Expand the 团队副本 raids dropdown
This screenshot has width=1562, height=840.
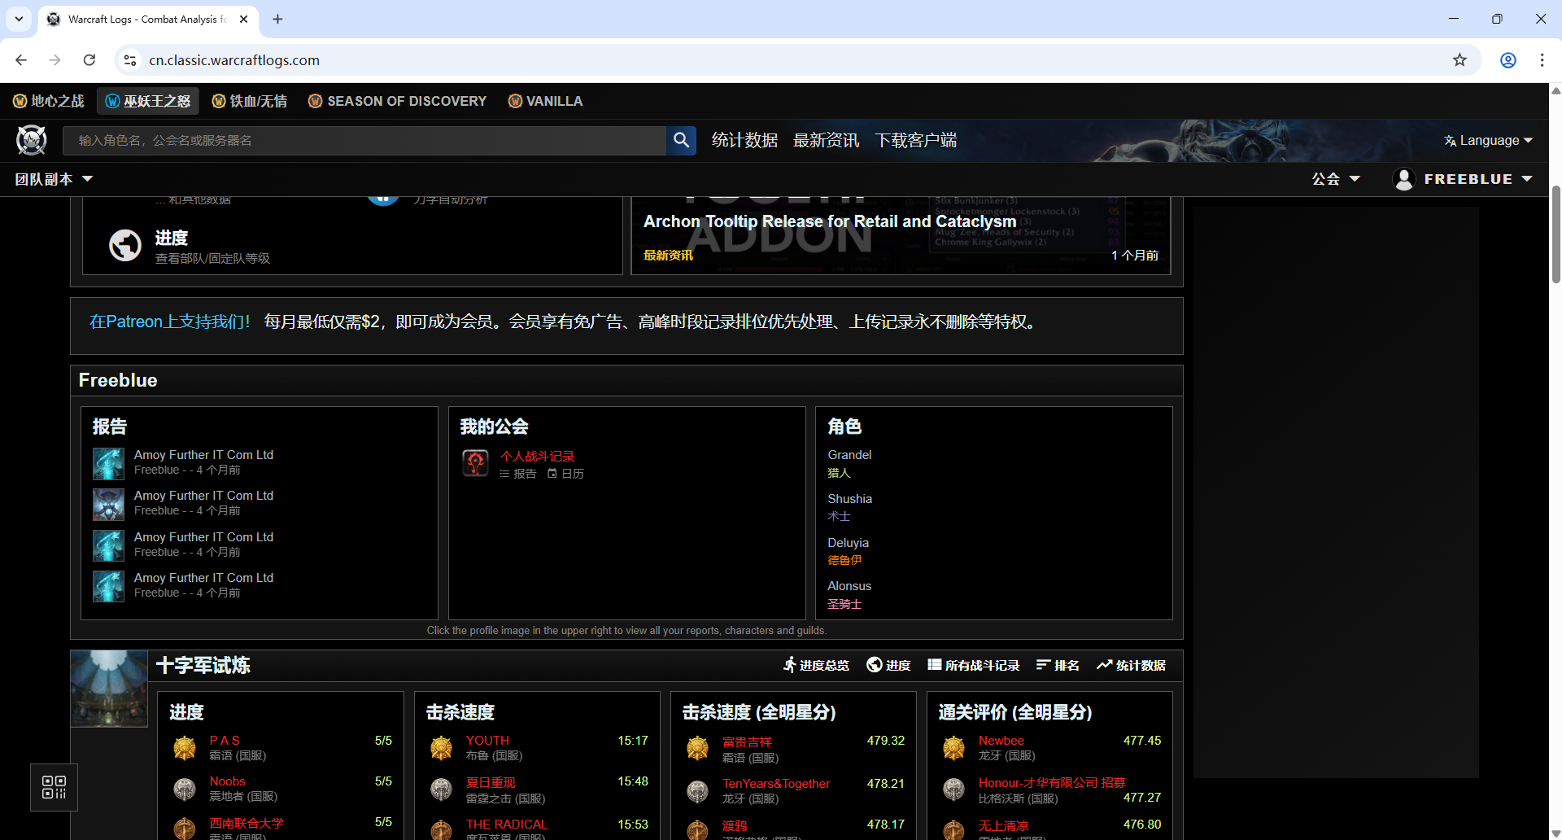[x=54, y=179]
